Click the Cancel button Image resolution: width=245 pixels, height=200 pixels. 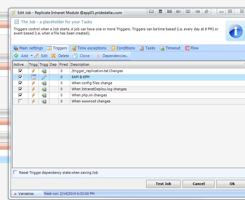(198, 184)
